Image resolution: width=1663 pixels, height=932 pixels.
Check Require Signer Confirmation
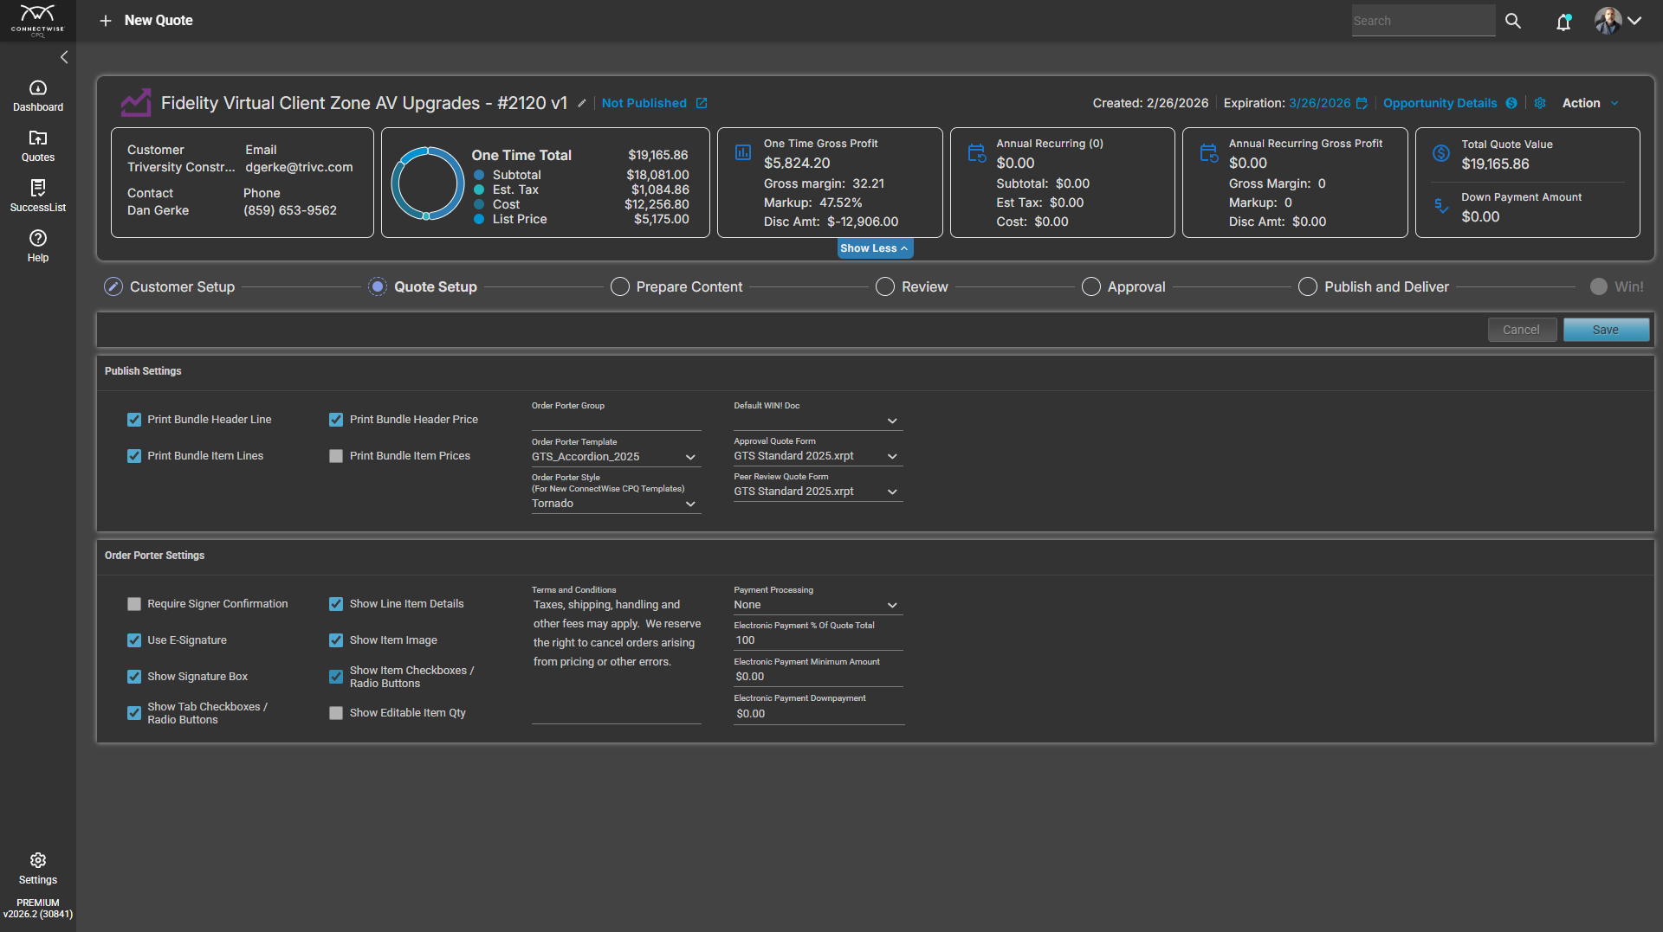134,604
